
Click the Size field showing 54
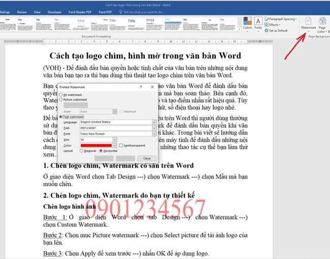point(96,140)
